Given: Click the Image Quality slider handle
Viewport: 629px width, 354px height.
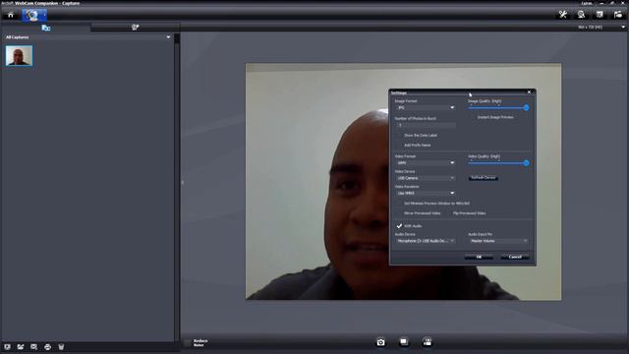Looking at the screenshot, I should pos(527,107).
